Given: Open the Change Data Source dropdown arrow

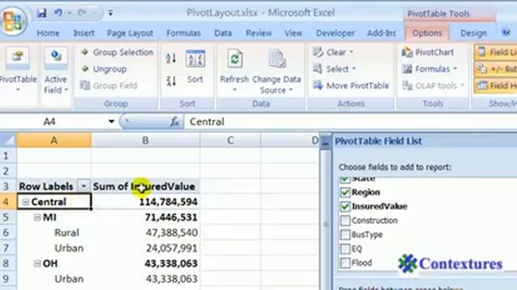Looking at the screenshot, I should coord(291,90).
